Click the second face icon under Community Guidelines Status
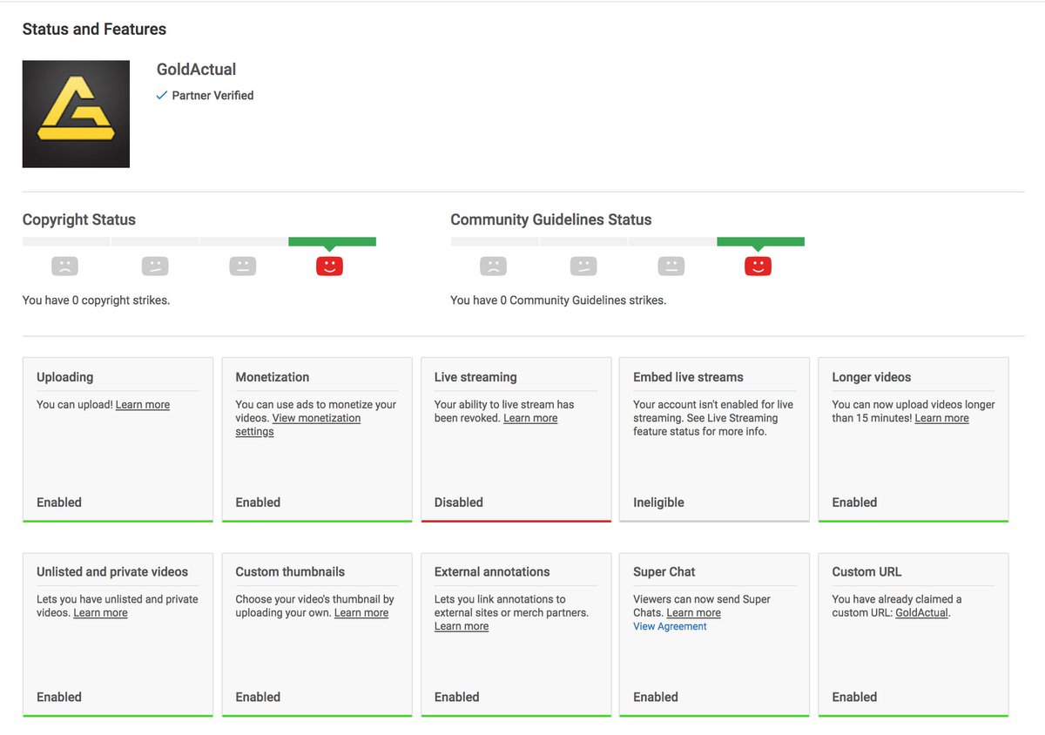This screenshot has height=735, width=1045. [583, 266]
